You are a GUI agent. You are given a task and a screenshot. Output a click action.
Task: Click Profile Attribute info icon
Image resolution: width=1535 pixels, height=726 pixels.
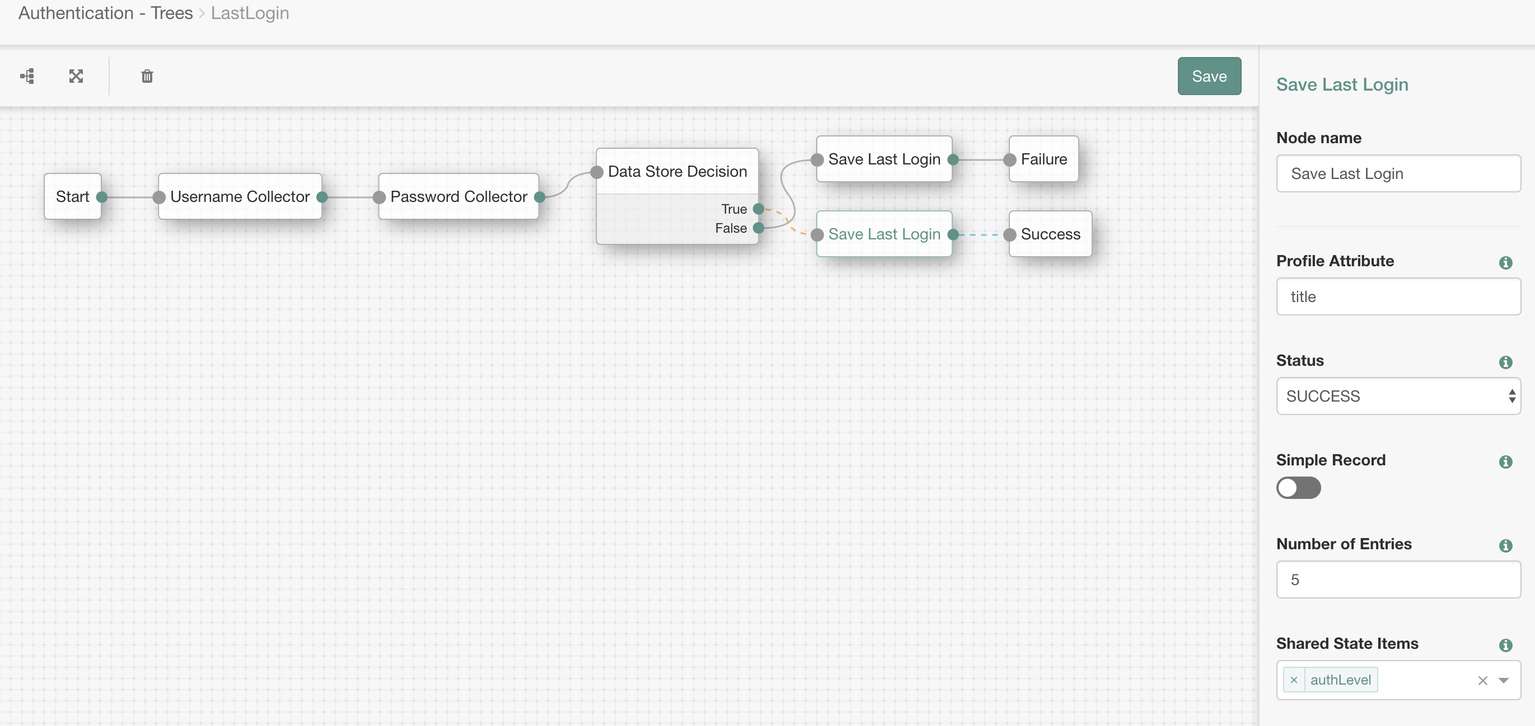[x=1505, y=263]
